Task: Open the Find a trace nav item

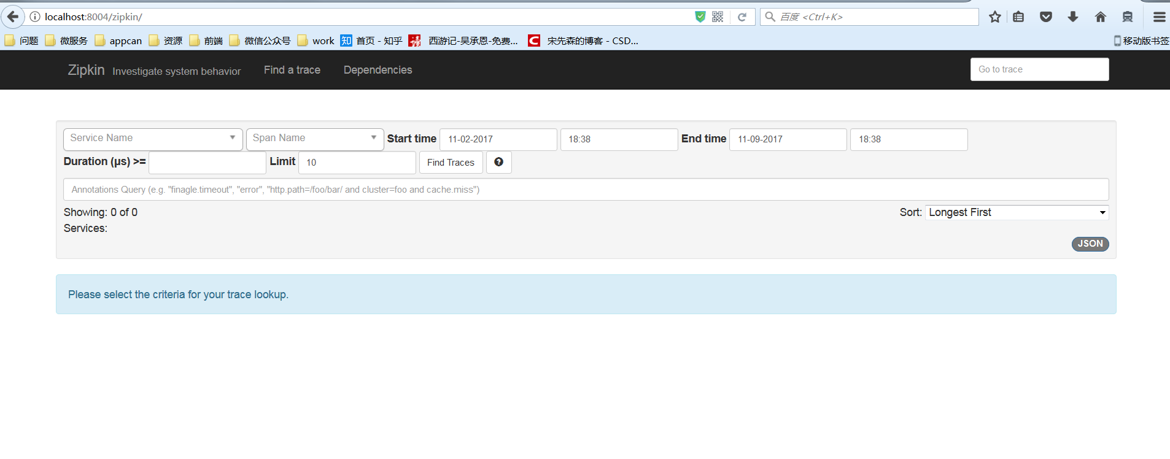Action: [292, 70]
